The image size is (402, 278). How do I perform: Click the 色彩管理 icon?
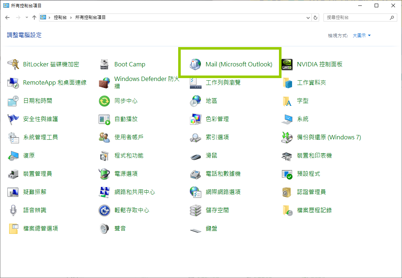coord(195,119)
